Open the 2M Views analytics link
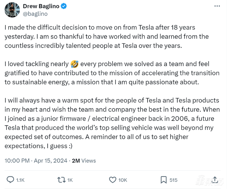The image size is (227, 189). tap(84, 161)
